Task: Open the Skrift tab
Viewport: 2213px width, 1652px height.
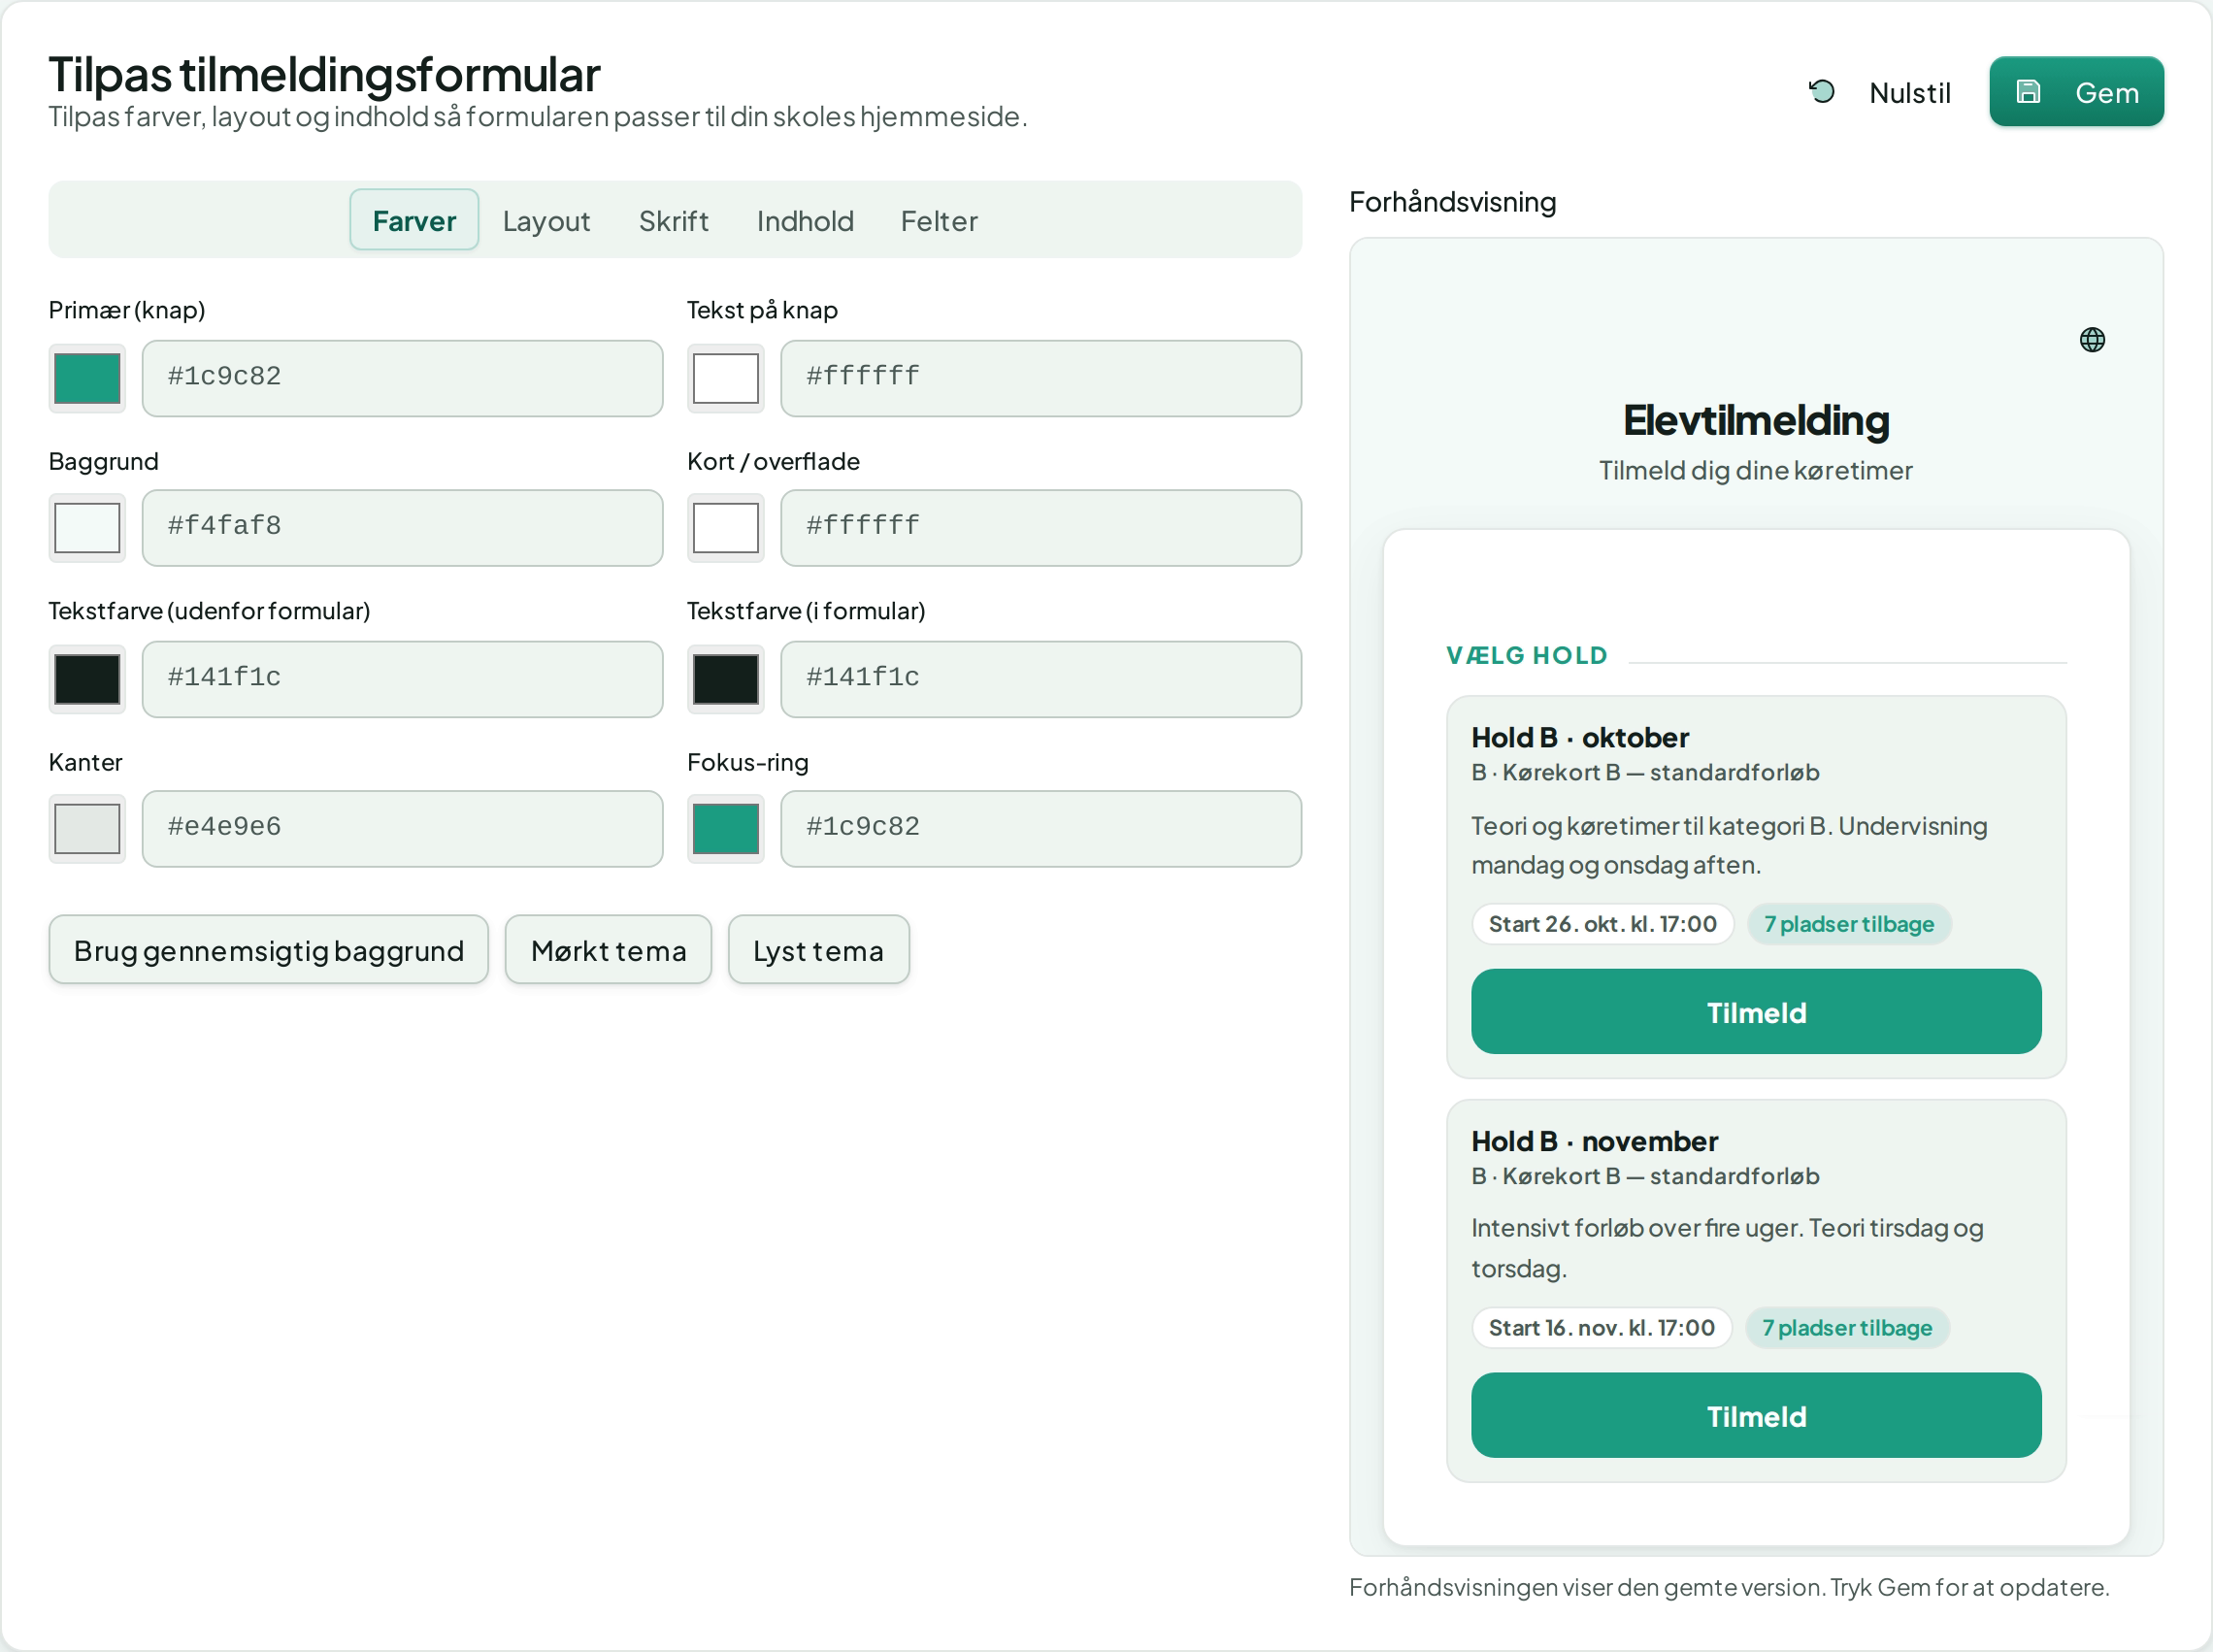Action: coord(673,220)
